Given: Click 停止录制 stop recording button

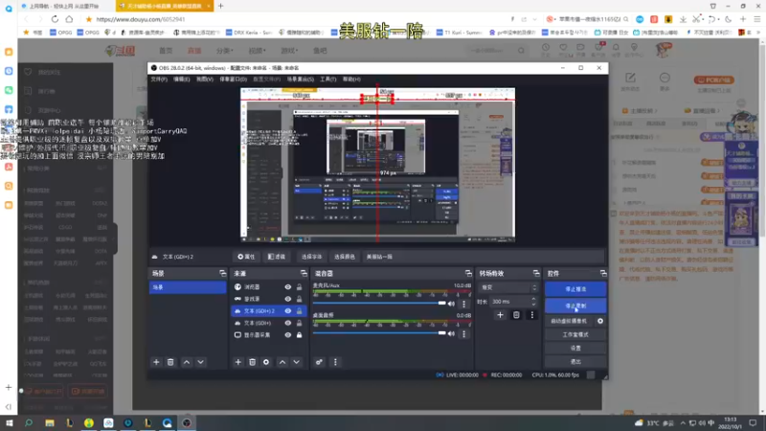Looking at the screenshot, I should click(x=575, y=306).
